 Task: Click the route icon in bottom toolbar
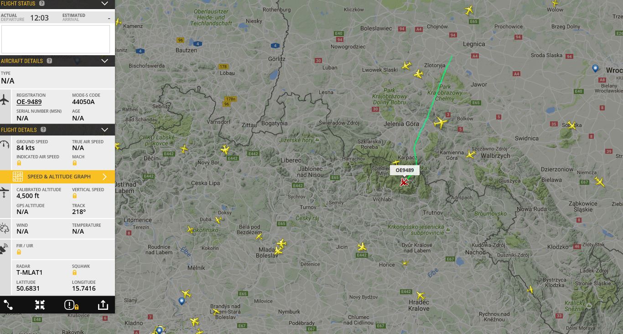click(8, 305)
